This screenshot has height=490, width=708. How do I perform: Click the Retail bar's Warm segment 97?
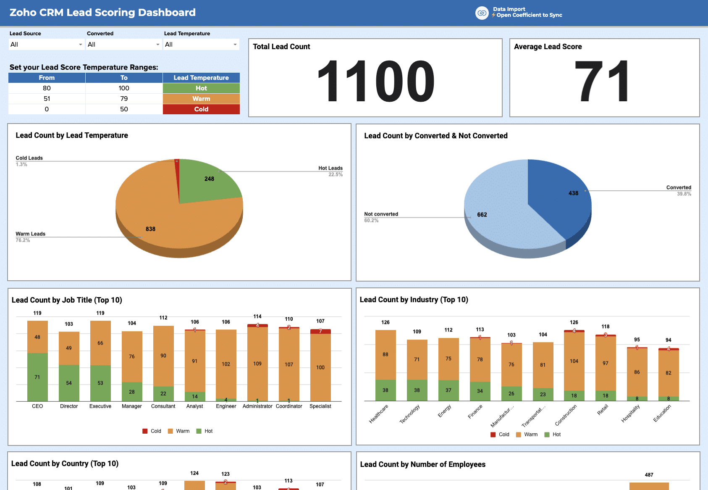(x=606, y=364)
